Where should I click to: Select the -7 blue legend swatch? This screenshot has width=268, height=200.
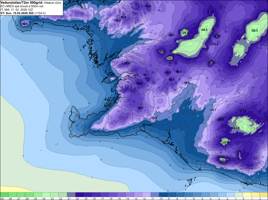click(x=188, y=195)
